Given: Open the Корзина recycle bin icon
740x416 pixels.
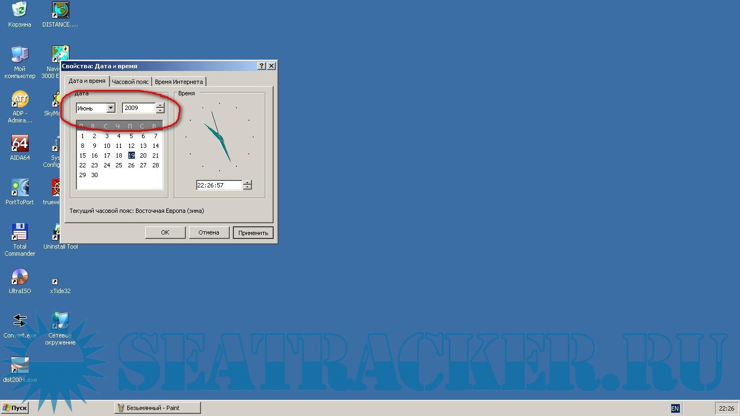Looking at the screenshot, I should [x=20, y=10].
